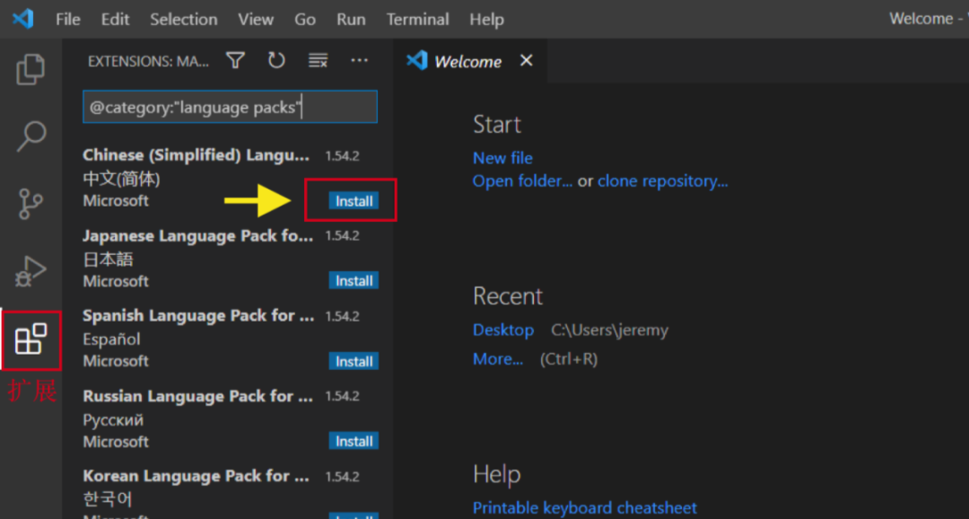Close the Welcome tab
This screenshot has height=519, width=969.
point(526,61)
